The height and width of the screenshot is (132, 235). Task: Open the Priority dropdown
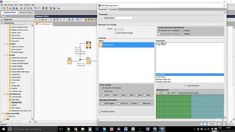click(x=119, y=29)
